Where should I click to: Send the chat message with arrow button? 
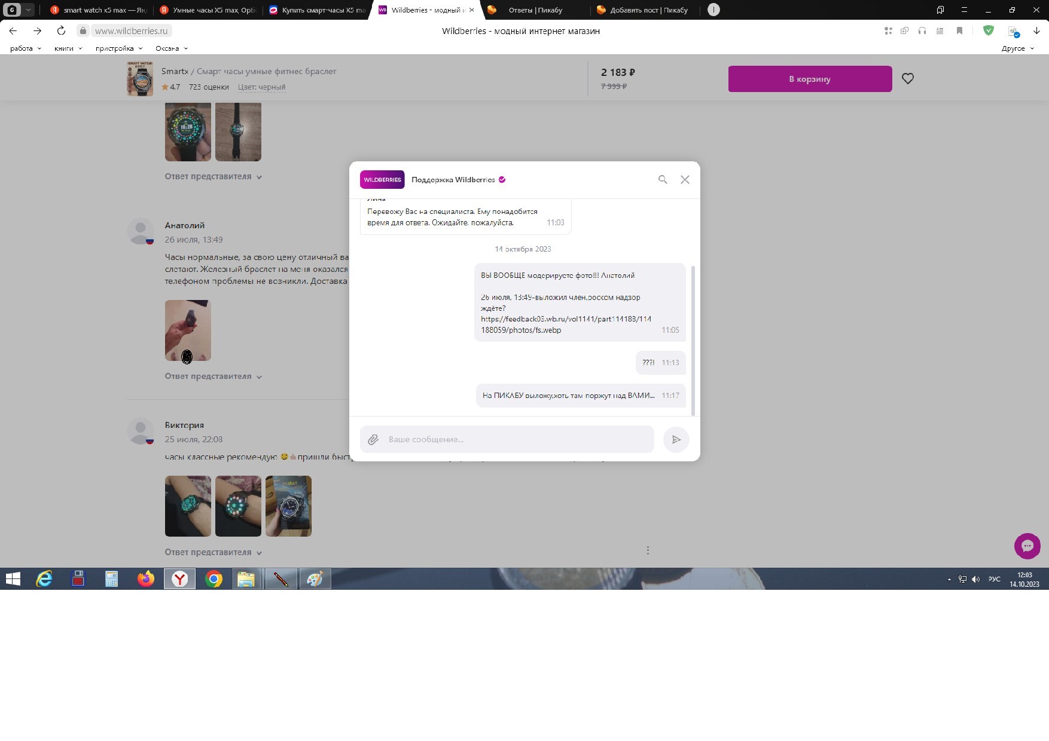coord(676,439)
